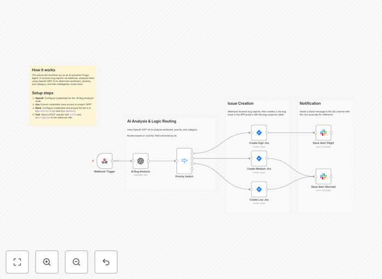382x279 pixels.
Task: Click the 'Create Medium Jira' label
Action: 259,169
